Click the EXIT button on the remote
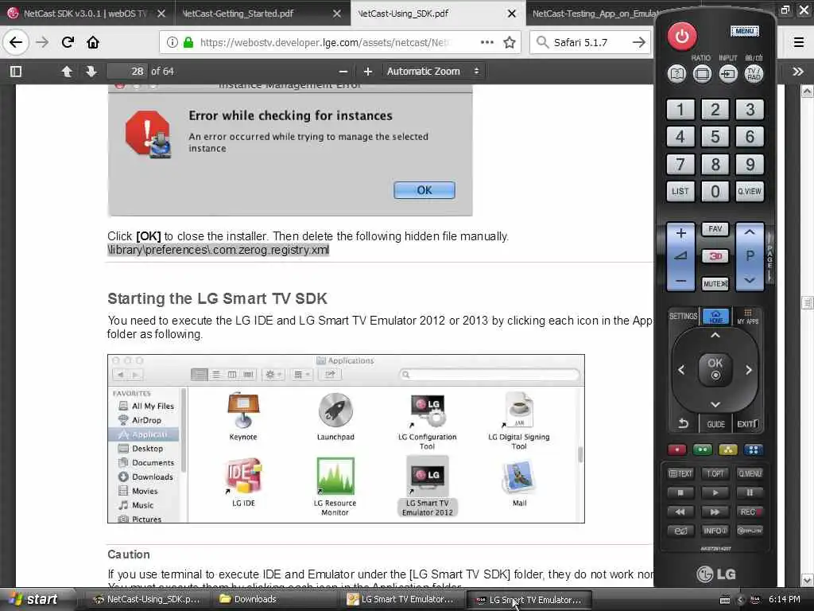 (x=747, y=424)
